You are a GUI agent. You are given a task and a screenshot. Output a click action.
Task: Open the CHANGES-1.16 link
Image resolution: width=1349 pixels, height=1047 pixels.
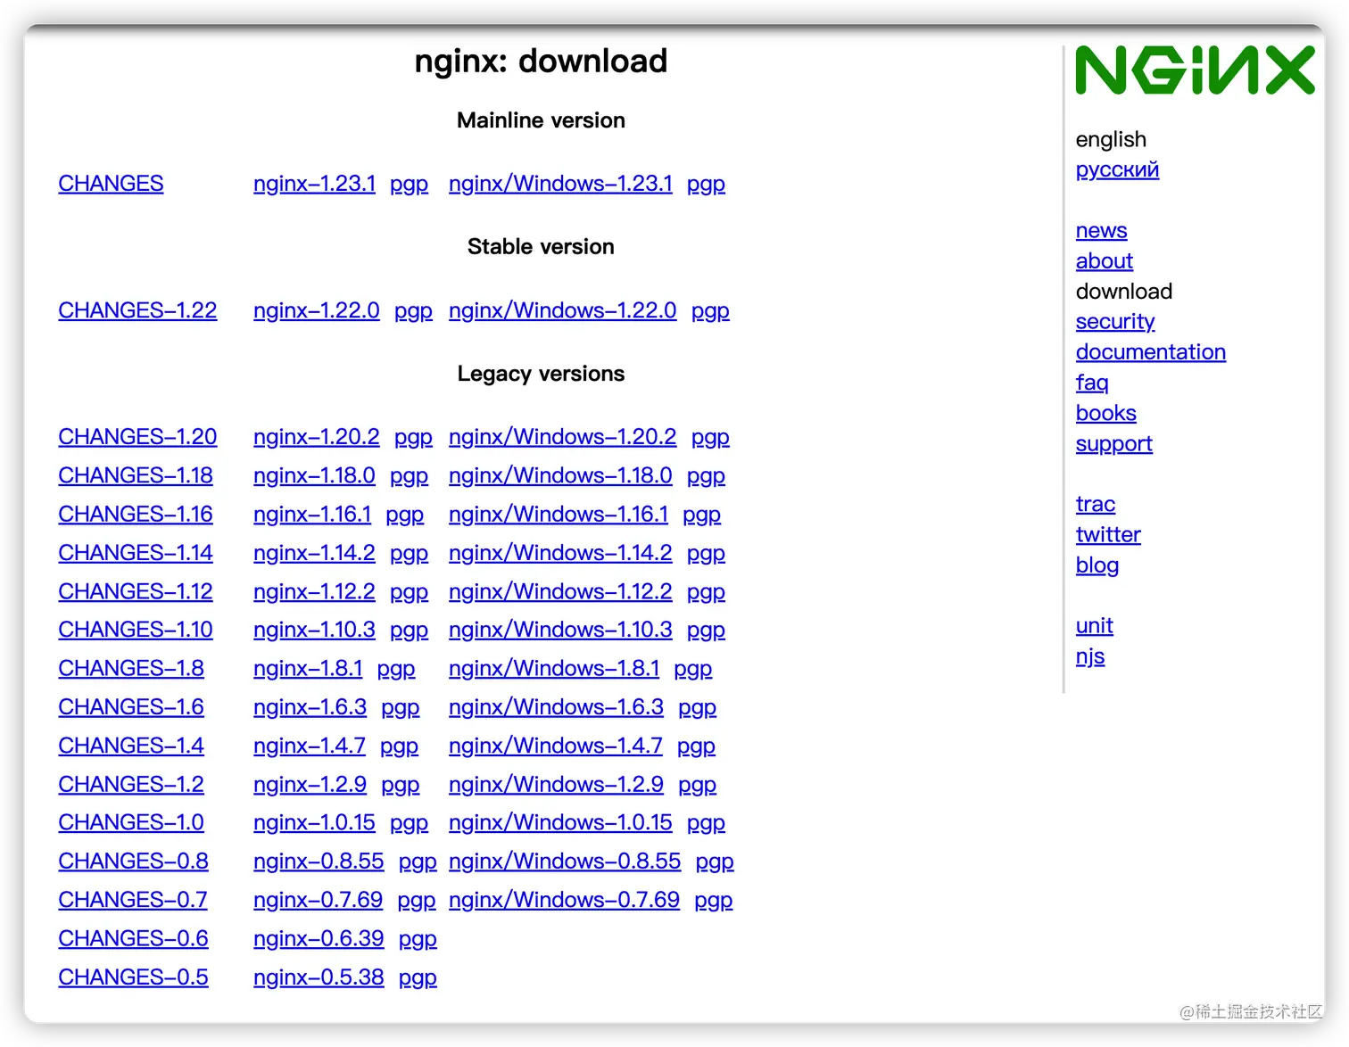click(x=136, y=515)
